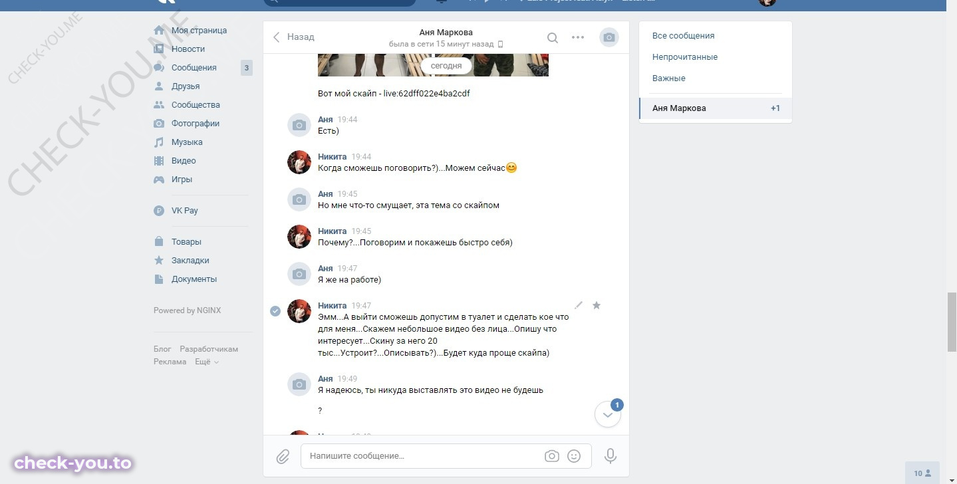957x484 pixels.
Task: Click Аня's avatar at 19:45 message
Action: [299, 199]
